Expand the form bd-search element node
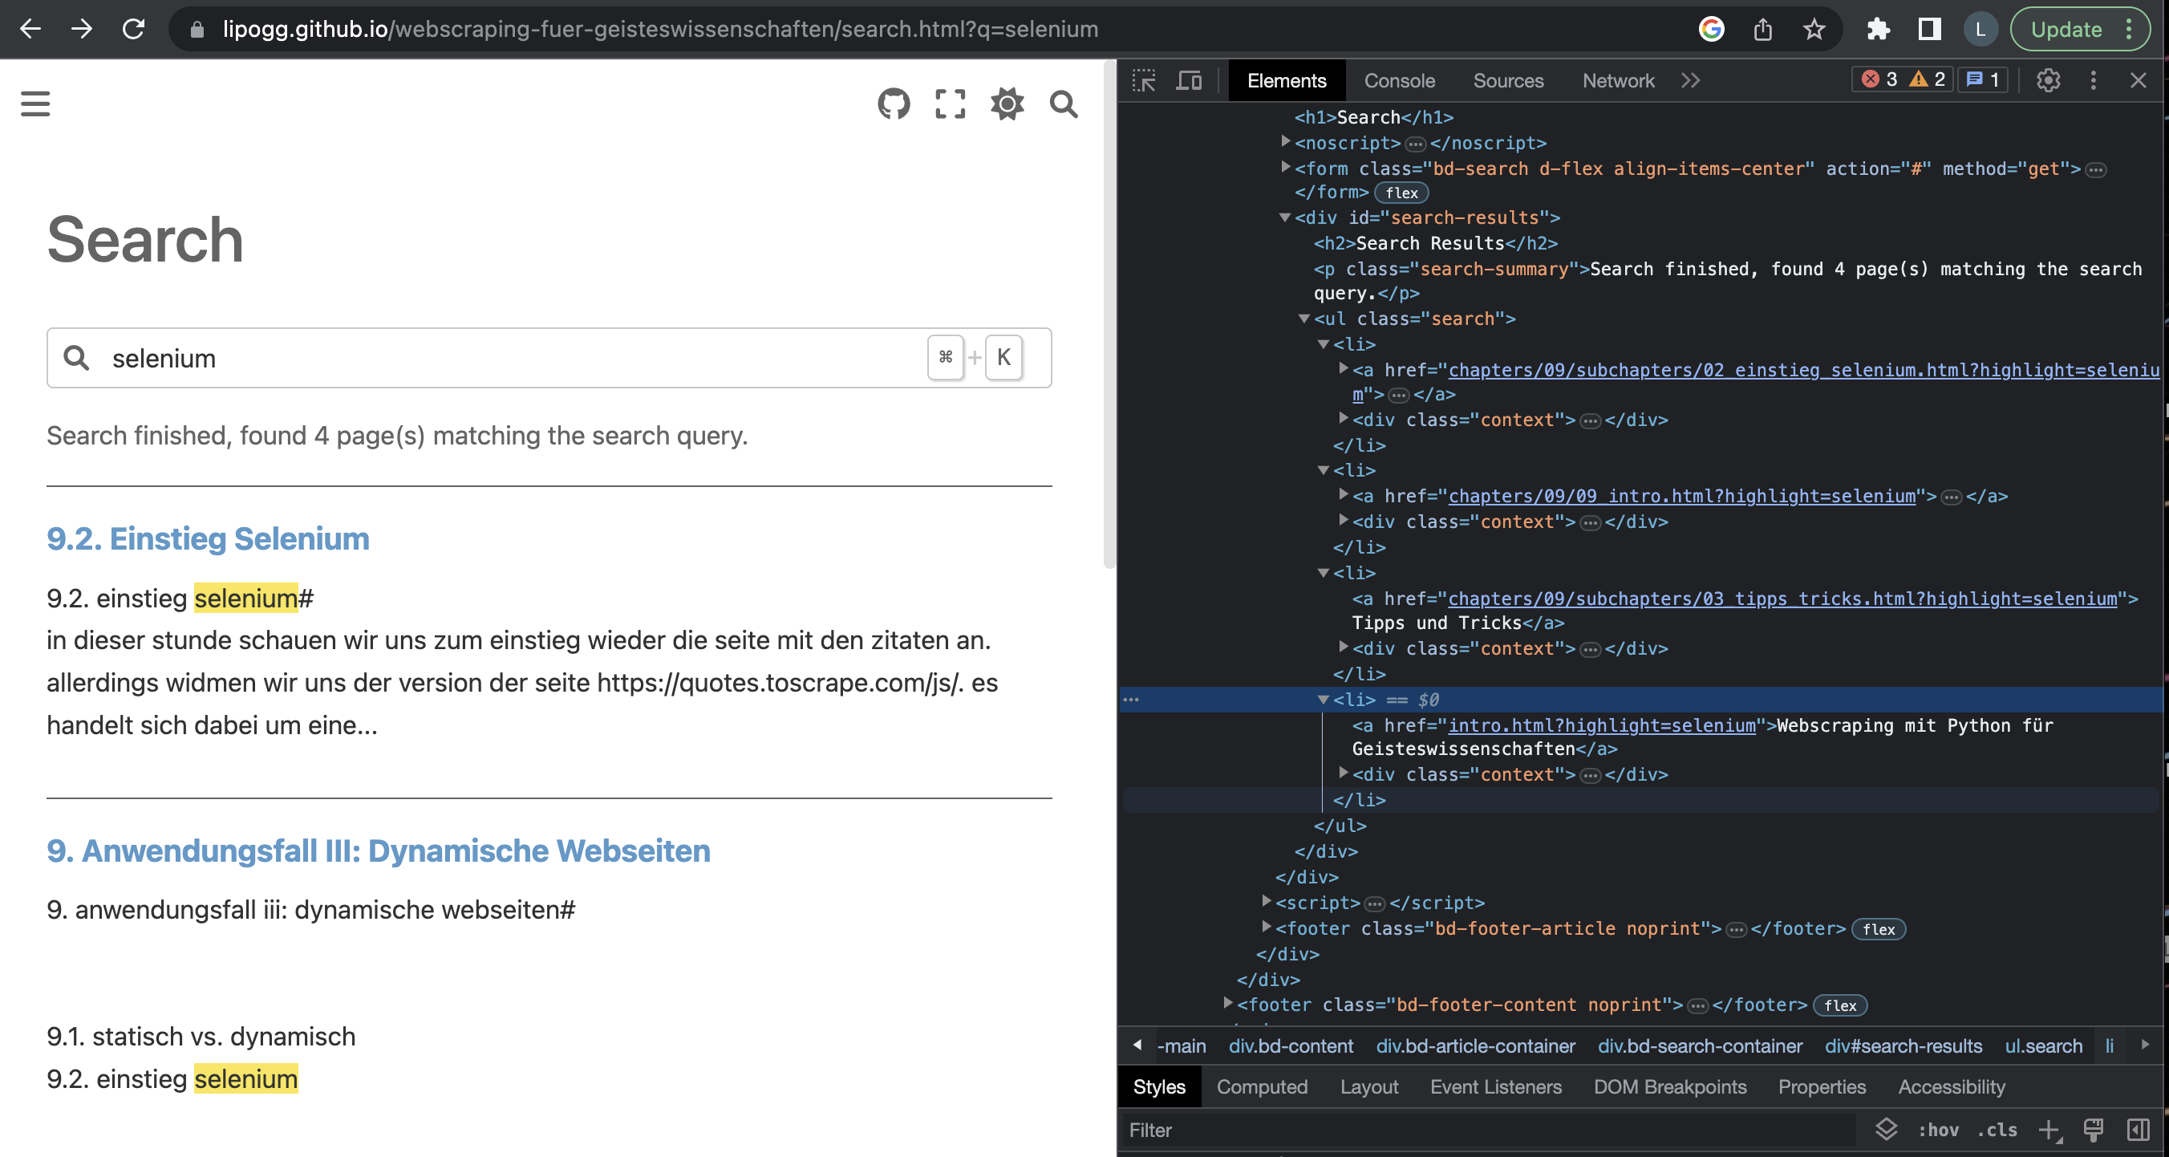Image resolution: width=2169 pixels, height=1157 pixels. coord(1285,167)
